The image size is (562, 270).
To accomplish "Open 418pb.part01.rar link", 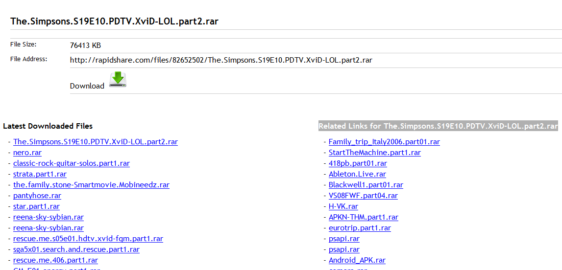I will 358,163.
